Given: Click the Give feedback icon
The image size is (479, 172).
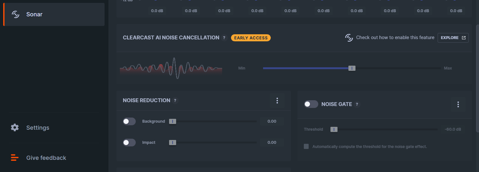Looking at the screenshot, I should point(15,158).
